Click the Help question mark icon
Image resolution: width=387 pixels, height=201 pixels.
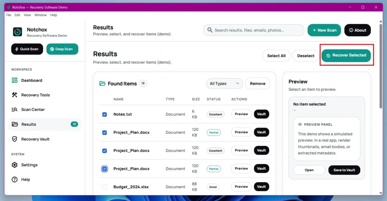point(15,179)
